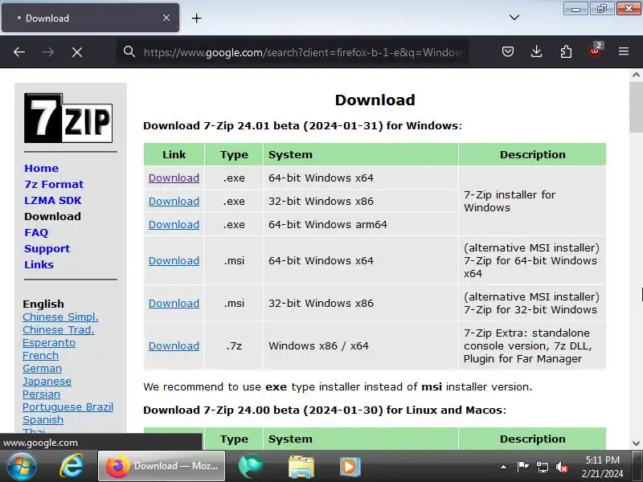Image resolution: width=643 pixels, height=482 pixels.
Task: Click '7-Zip installer for Windows' description
Action: tap(510, 202)
